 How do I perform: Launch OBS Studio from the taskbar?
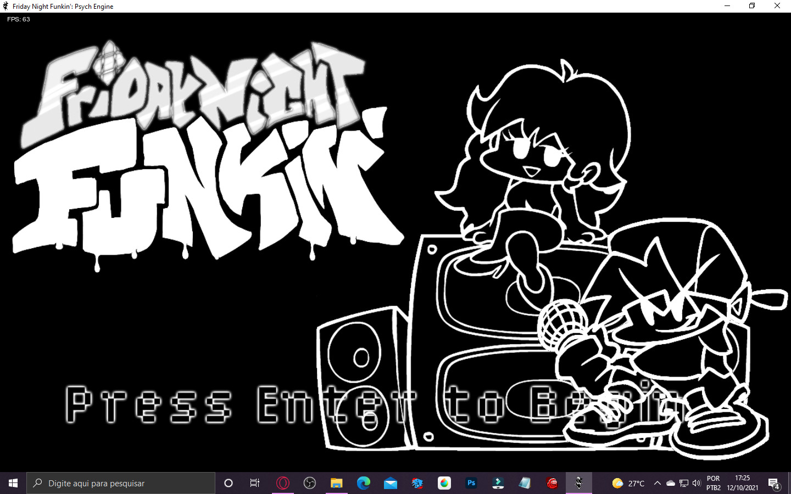click(310, 483)
